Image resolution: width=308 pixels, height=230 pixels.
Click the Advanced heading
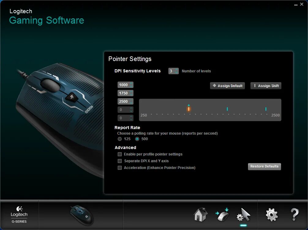point(125,148)
